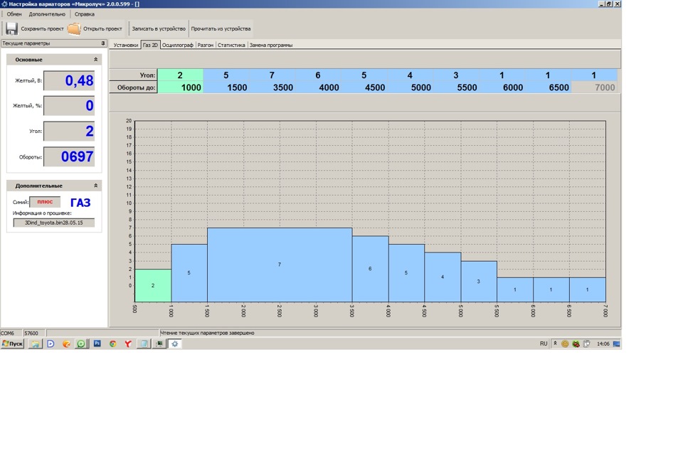Screen dimensions: 683x453
Task: Open the Справка menu
Action: click(84, 14)
